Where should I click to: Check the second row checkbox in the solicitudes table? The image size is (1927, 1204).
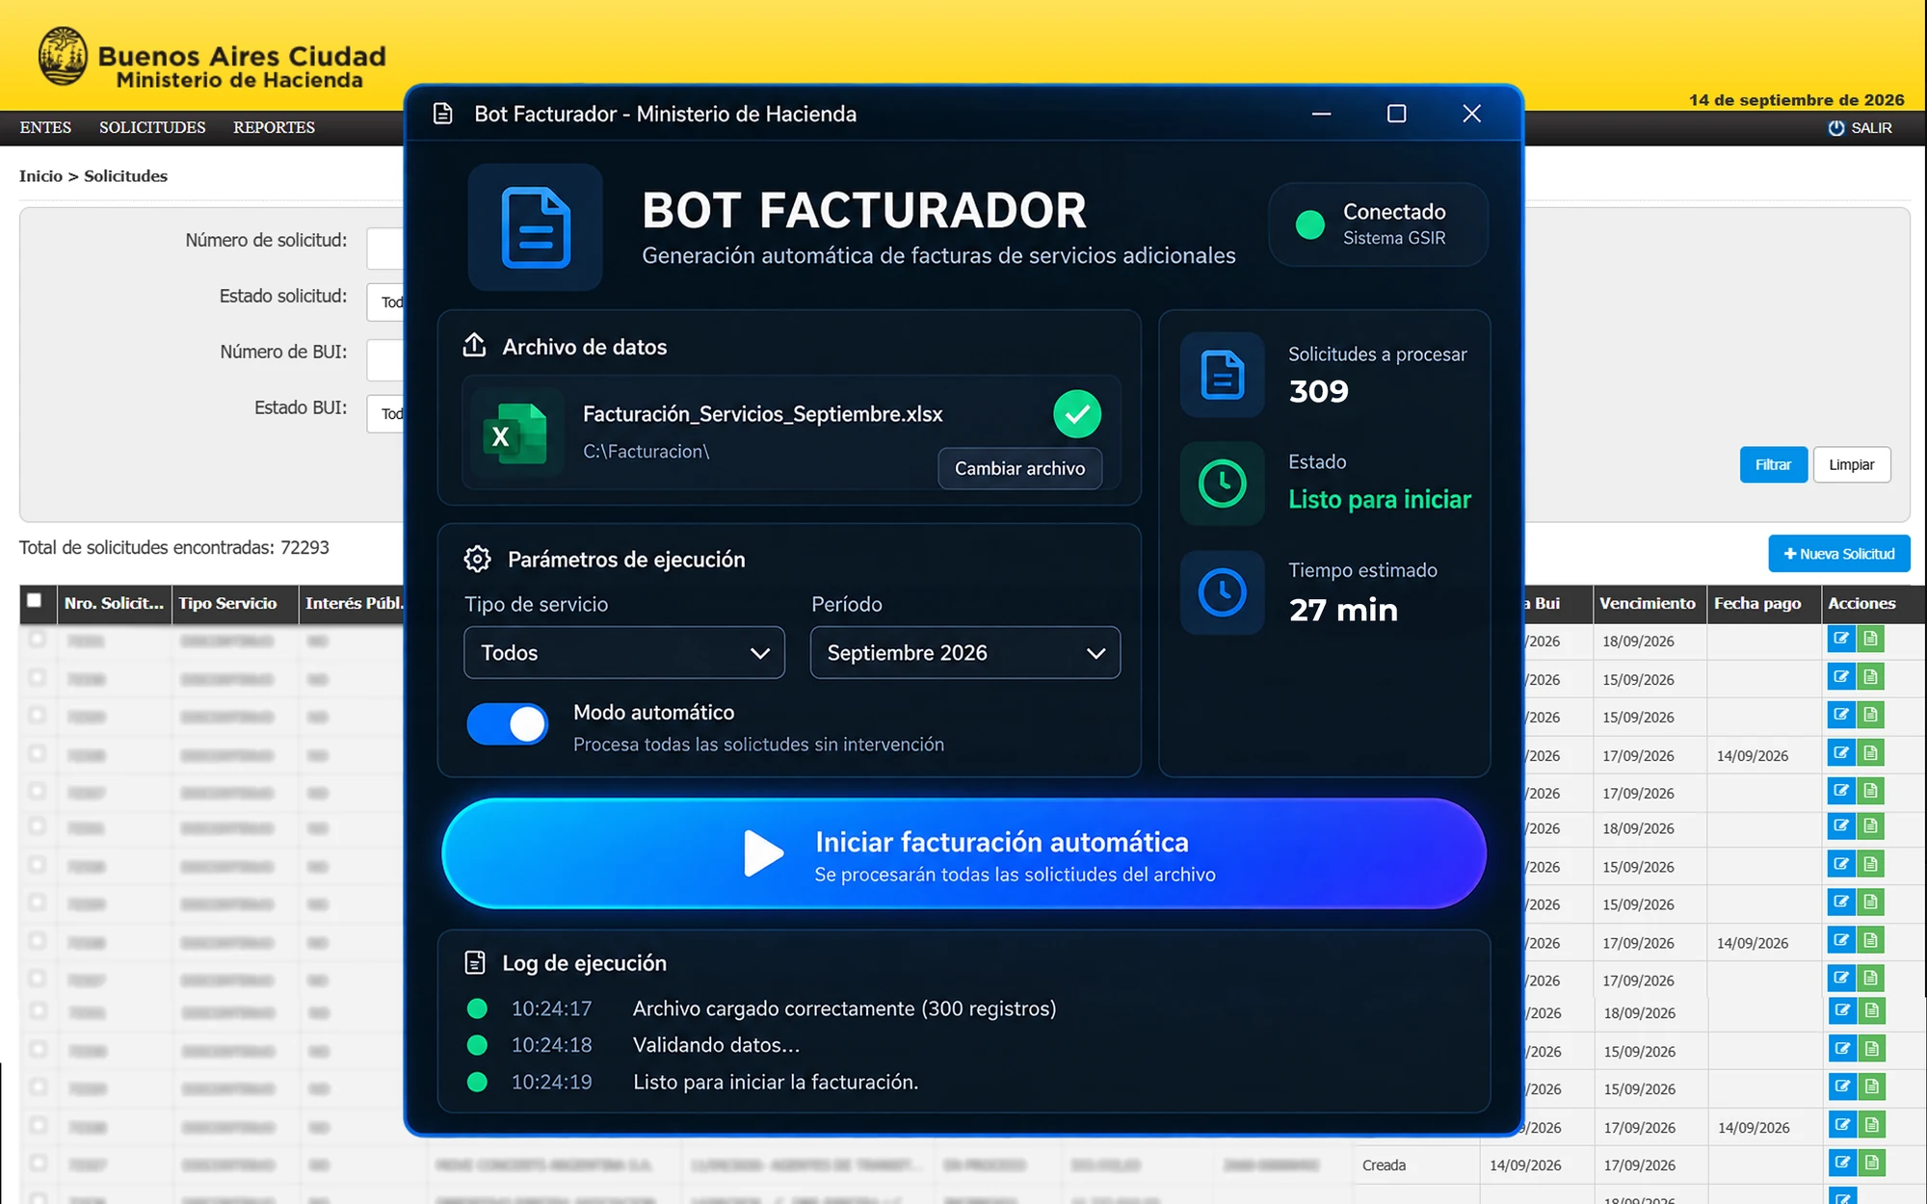tap(37, 678)
